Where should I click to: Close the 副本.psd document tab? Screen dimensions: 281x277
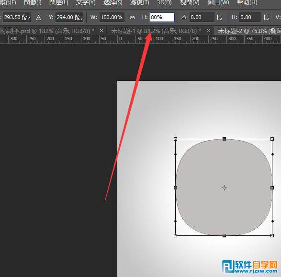coord(101,31)
